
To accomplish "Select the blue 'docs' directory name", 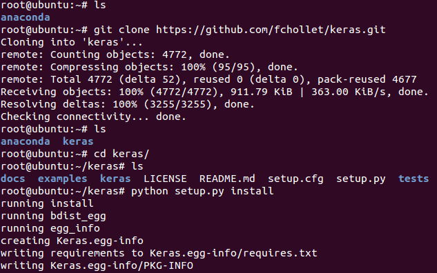I will pos(13,179).
